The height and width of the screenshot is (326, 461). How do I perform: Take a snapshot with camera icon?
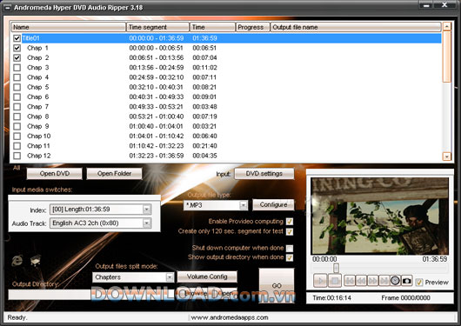click(406, 281)
